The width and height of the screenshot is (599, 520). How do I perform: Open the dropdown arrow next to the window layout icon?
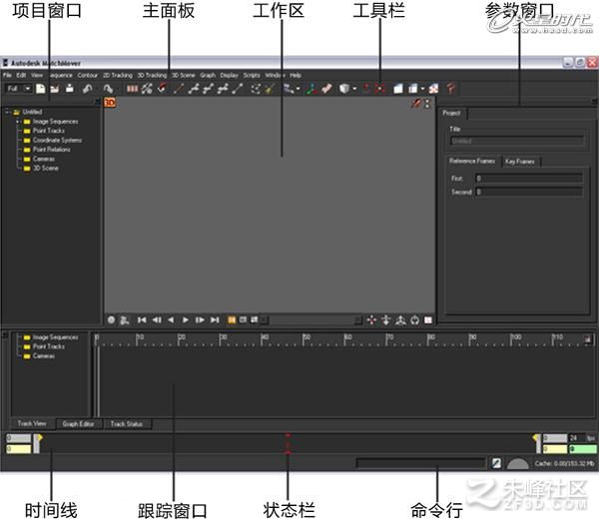coord(422,89)
